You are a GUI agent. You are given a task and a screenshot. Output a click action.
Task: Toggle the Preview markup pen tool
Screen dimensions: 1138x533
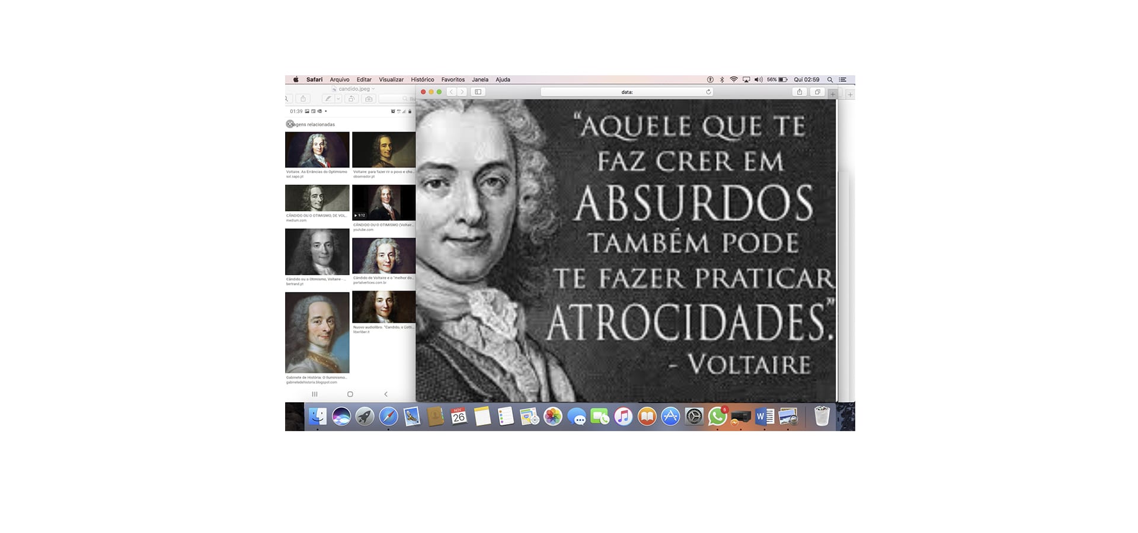(x=328, y=99)
